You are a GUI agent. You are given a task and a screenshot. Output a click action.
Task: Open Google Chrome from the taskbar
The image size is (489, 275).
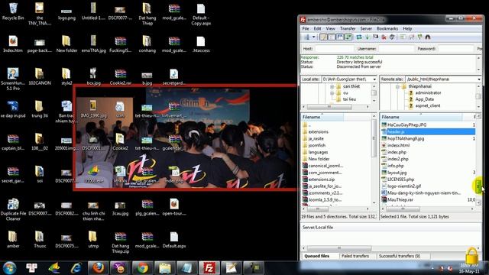click(143, 268)
